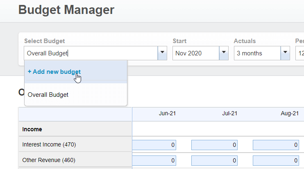Click the 'Income' section header

pyautogui.click(x=32, y=129)
